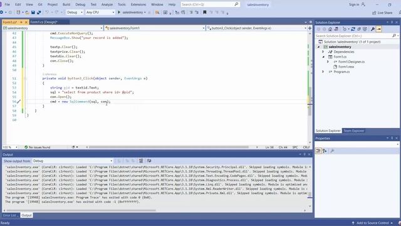Open salesInventory project scope dropdown in editor
Screen dimensions: 401x226
tap(53, 28)
